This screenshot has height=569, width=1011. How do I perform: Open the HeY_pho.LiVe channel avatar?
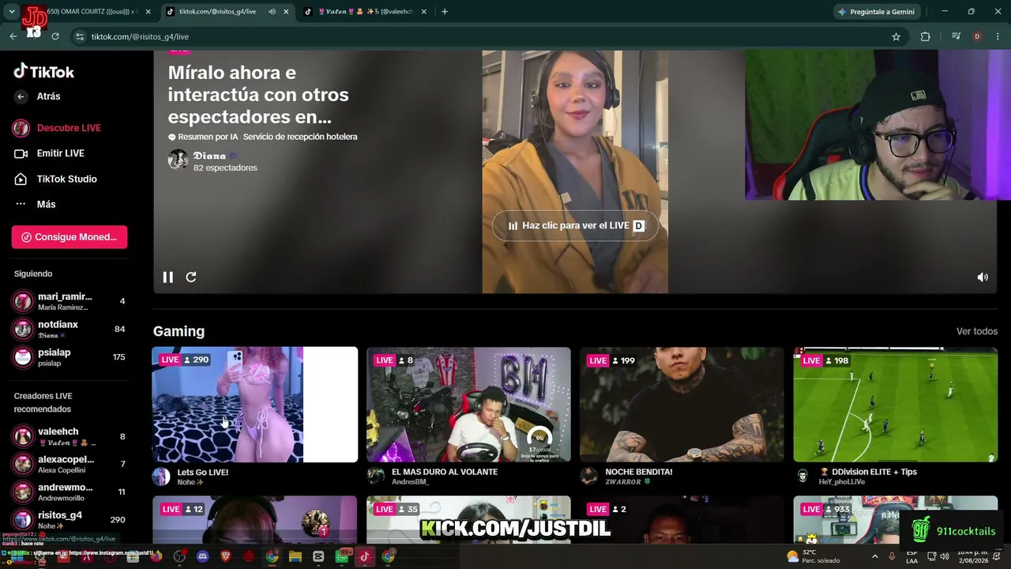[x=802, y=476]
